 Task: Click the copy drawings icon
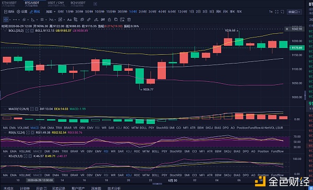[116, 19]
